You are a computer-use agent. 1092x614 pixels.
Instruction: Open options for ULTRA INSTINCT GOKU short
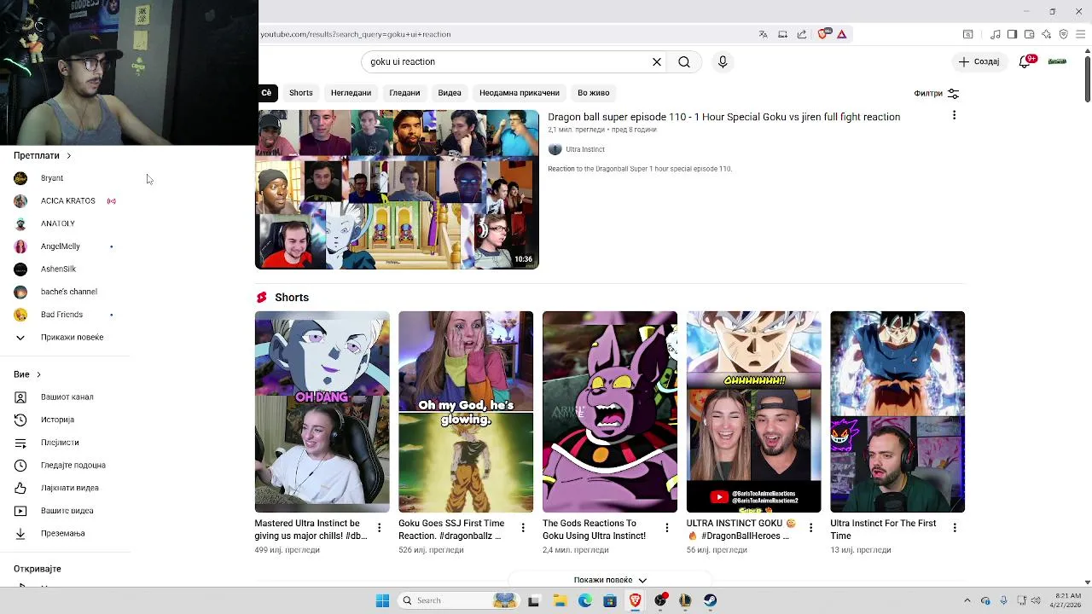pos(810,528)
